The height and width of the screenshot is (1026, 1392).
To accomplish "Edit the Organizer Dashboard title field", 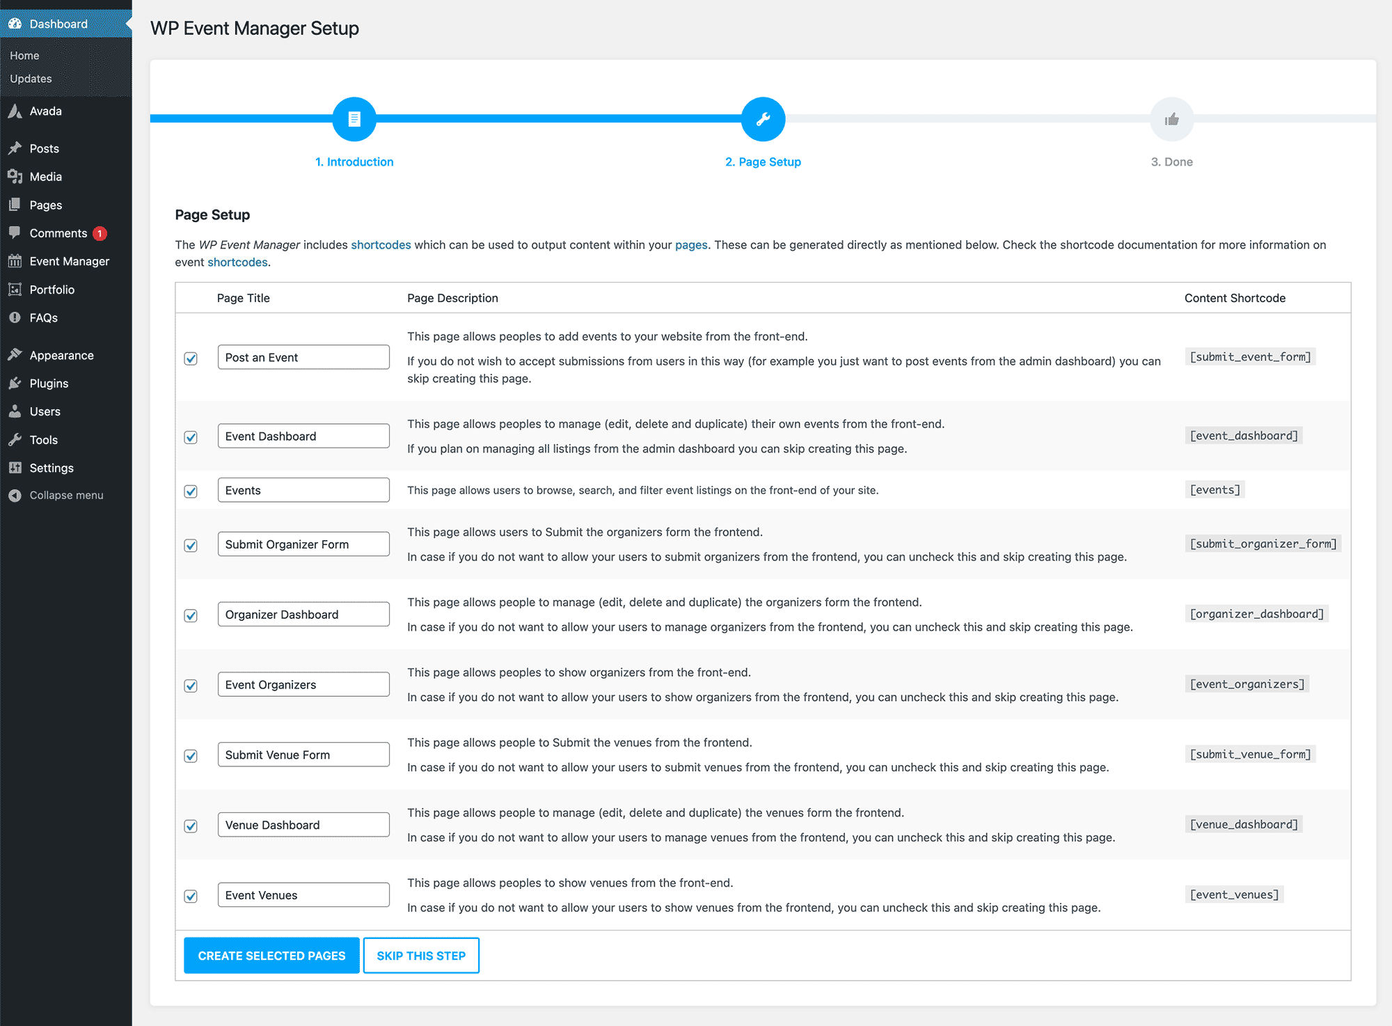I will tap(303, 615).
